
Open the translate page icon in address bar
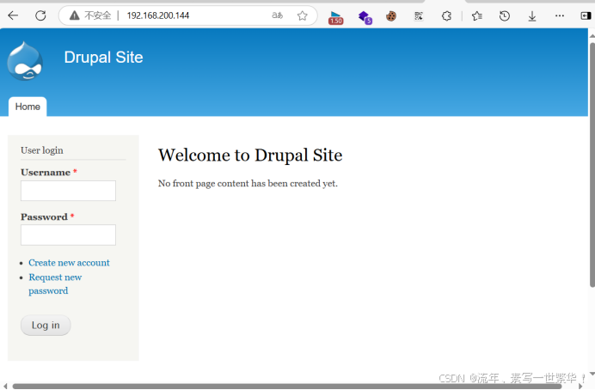[x=278, y=15]
